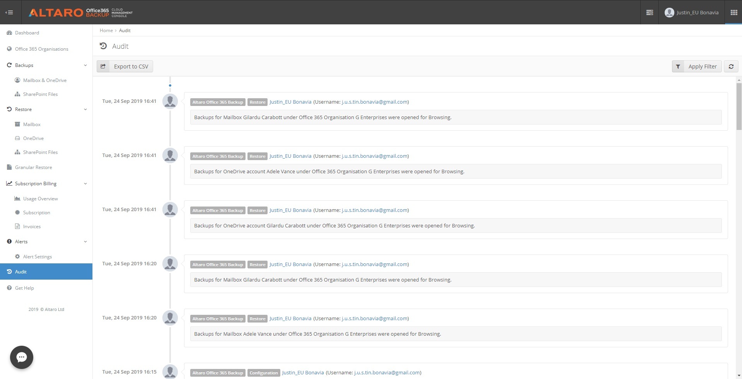Open Dashboard from the sidebar

[27, 33]
